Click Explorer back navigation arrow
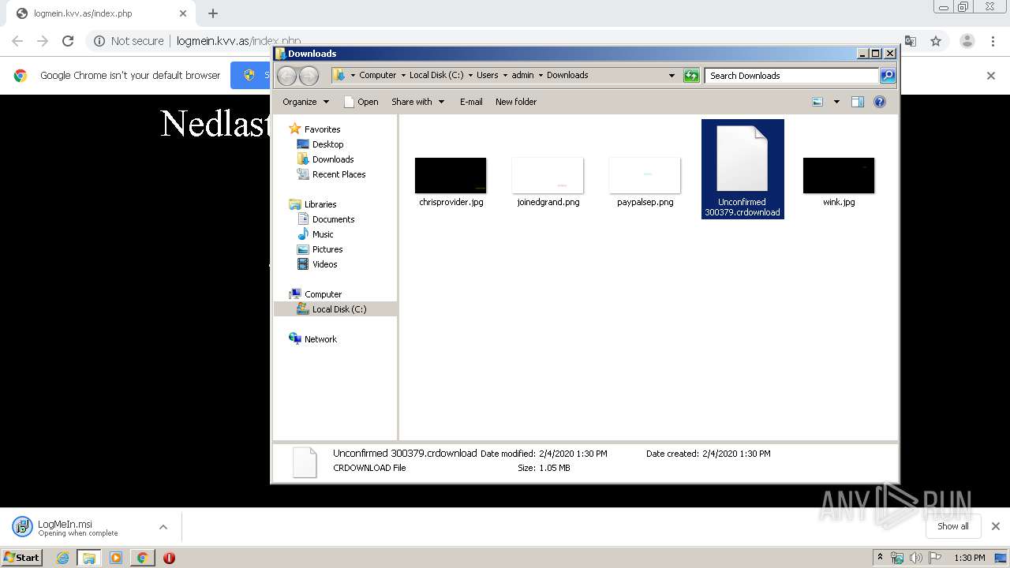The height and width of the screenshot is (568, 1010). coord(286,76)
